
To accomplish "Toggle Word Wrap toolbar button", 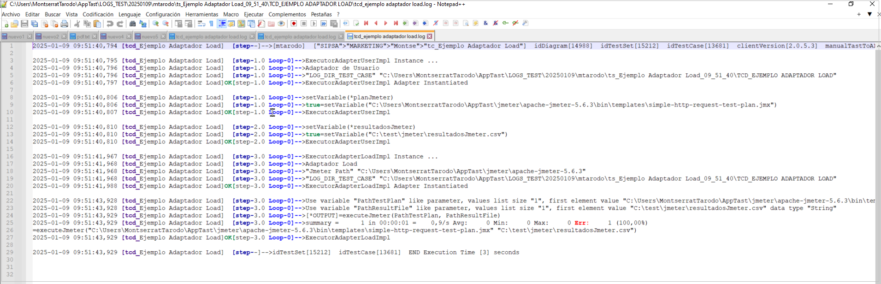I will 201,24.
